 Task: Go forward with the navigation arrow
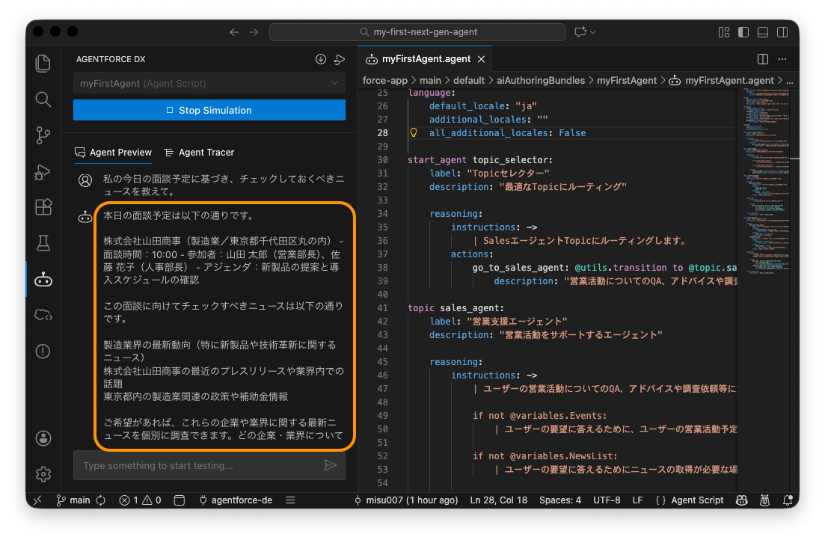(x=254, y=32)
